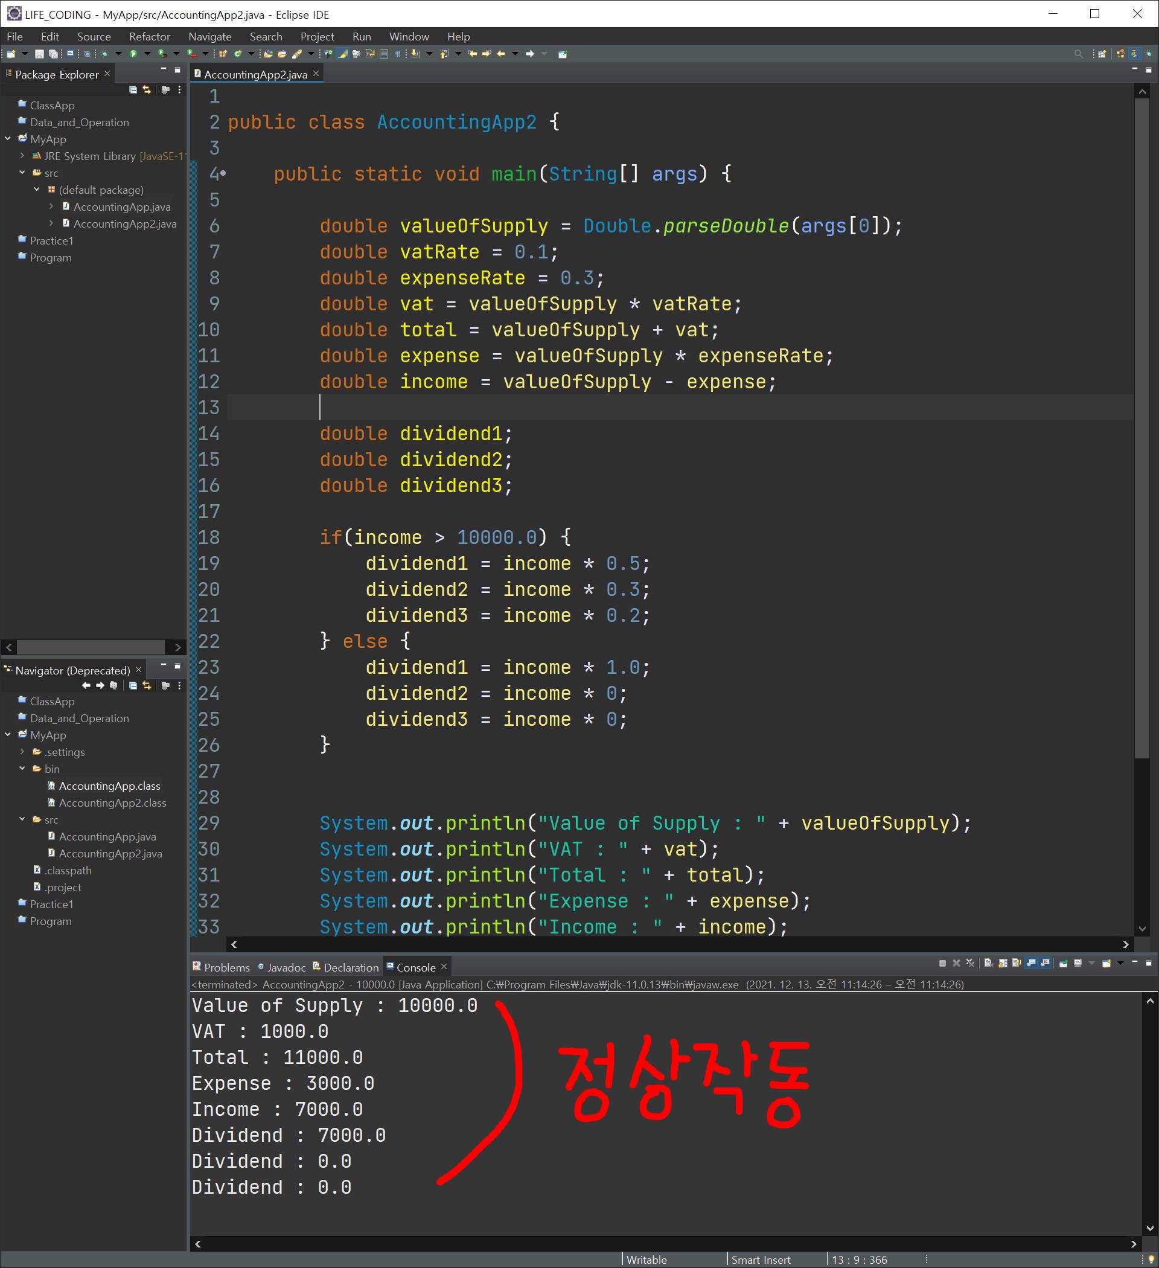The image size is (1159, 1268).
Task: Click the green Run button in toolbar
Action: [133, 54]
